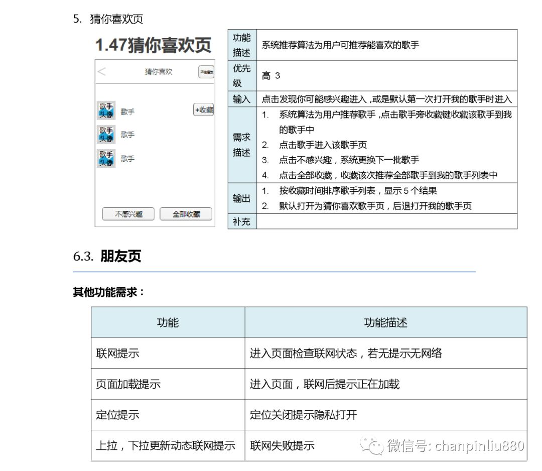Click requirement 点击歌手进入该歌手页
Screen dimensions: 542x471
tap(323, 145)
